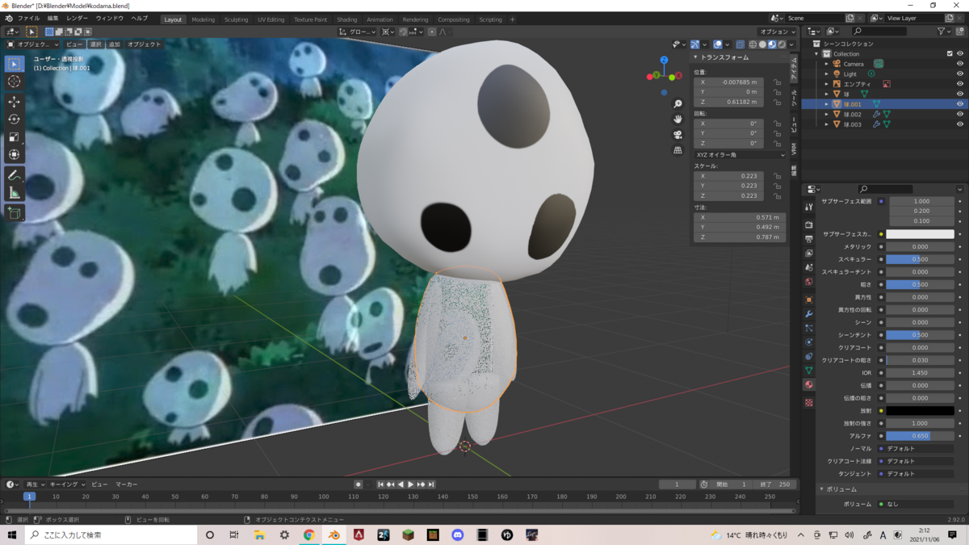The height and width of the screenshot is (545, 969).
Task: Select the Add Cube tool
Action: (14, 213)
